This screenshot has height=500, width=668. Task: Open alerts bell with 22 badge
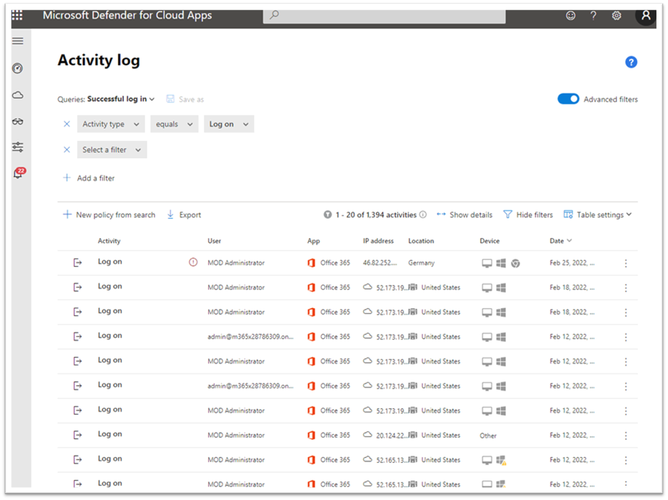pos(19,173)
